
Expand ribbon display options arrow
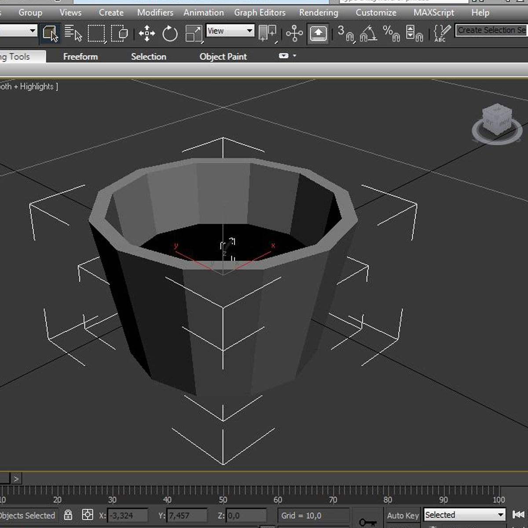coord(295,56)
